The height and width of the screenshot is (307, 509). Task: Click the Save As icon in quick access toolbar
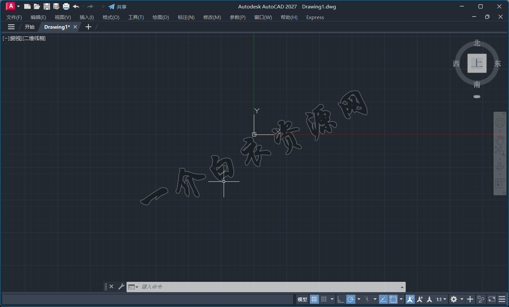pyautogui.click(x=56, y=6)
